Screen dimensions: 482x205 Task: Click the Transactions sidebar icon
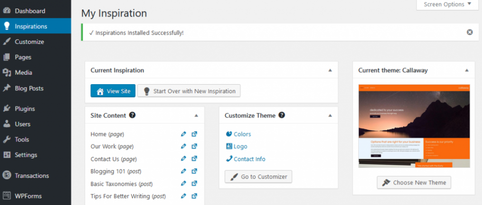tap(7, 175)
